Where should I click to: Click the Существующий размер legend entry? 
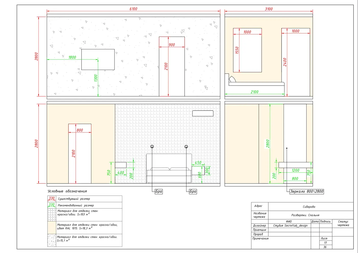click(74, 199)
